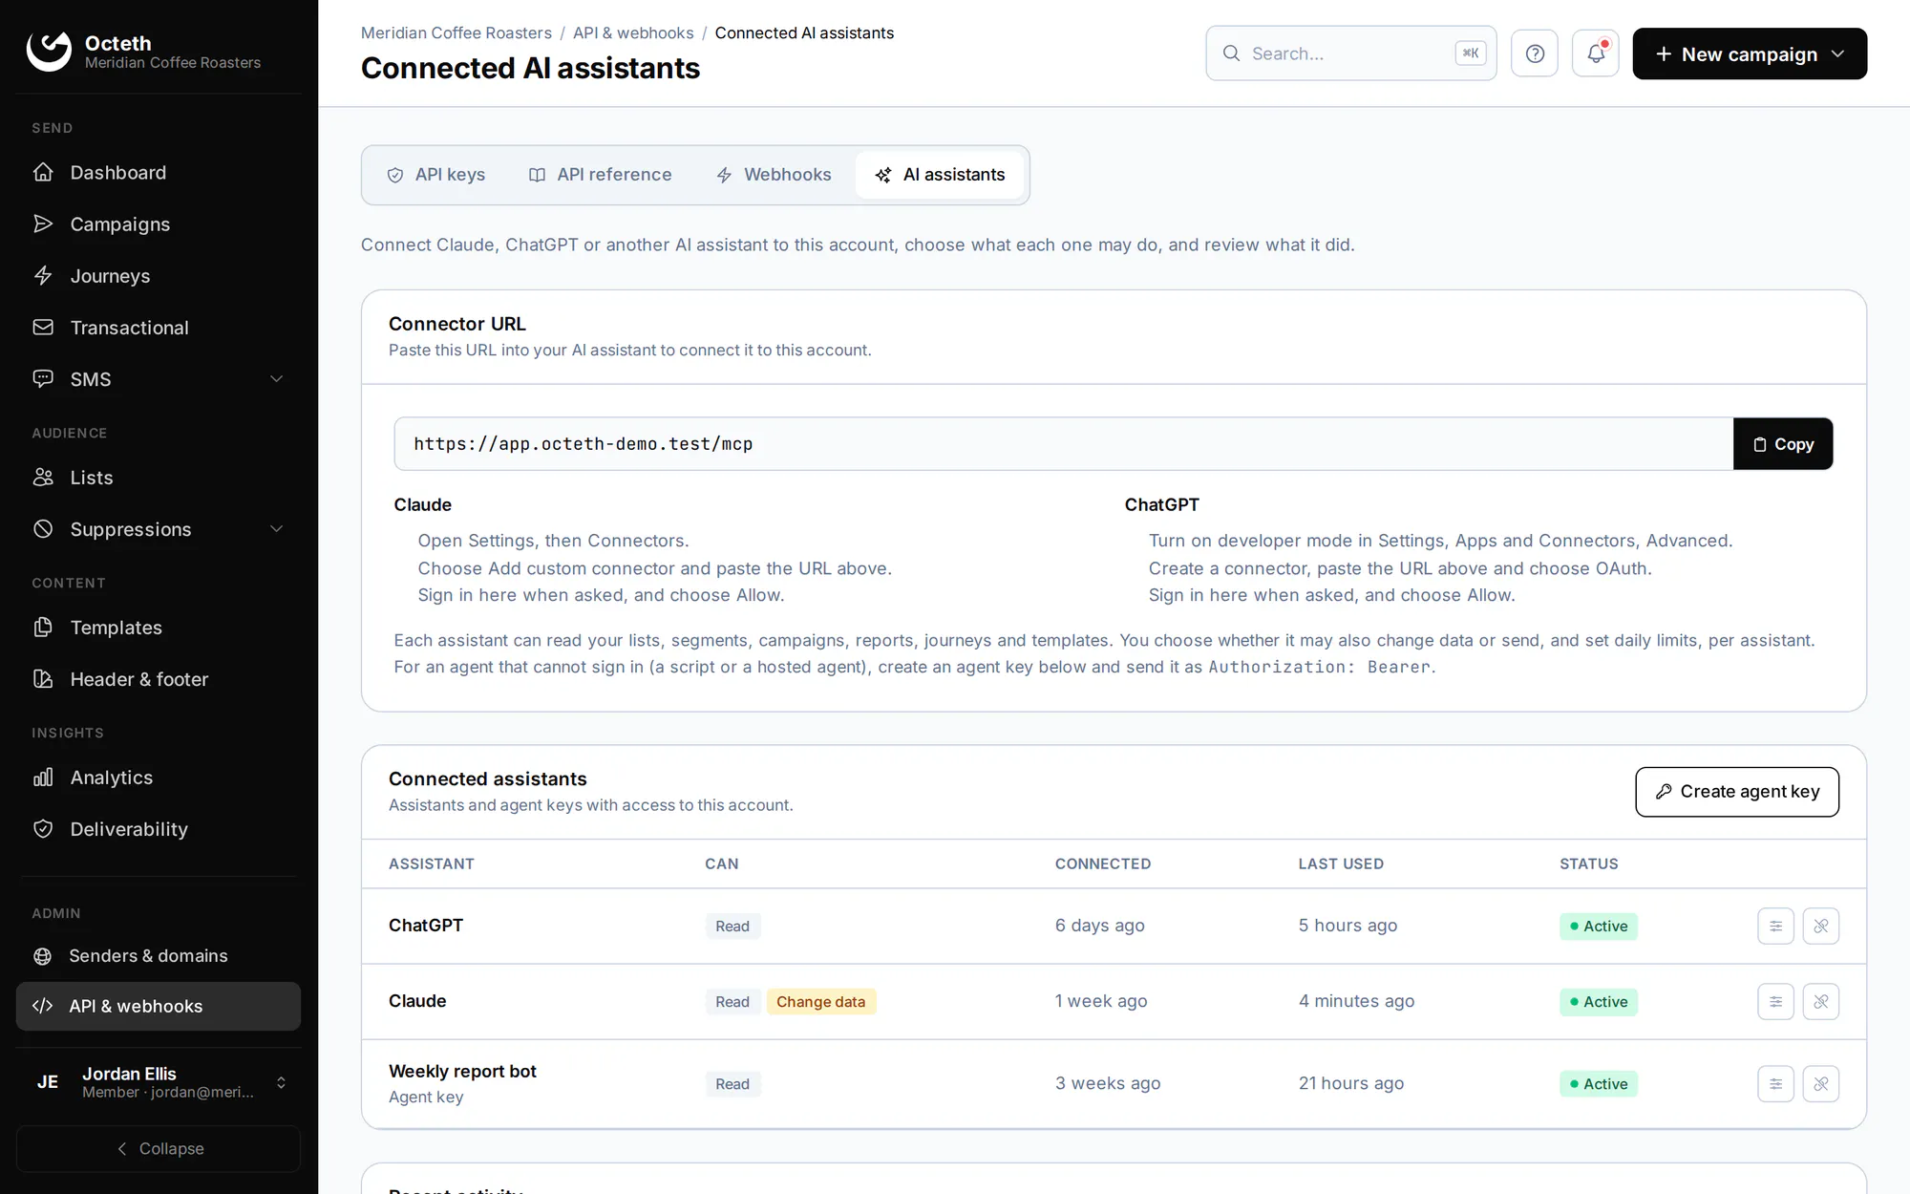Expand the SMS sidebar section
1910x1194 pixels.
click(159, 379)
